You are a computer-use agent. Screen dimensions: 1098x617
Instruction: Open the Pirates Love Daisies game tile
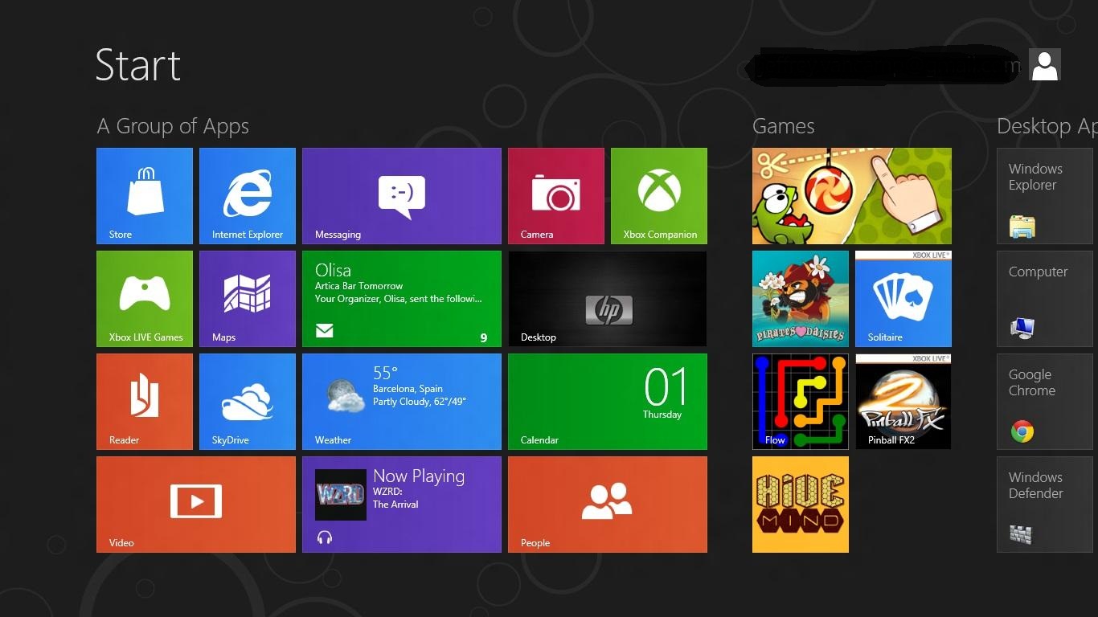pos(801,299)
